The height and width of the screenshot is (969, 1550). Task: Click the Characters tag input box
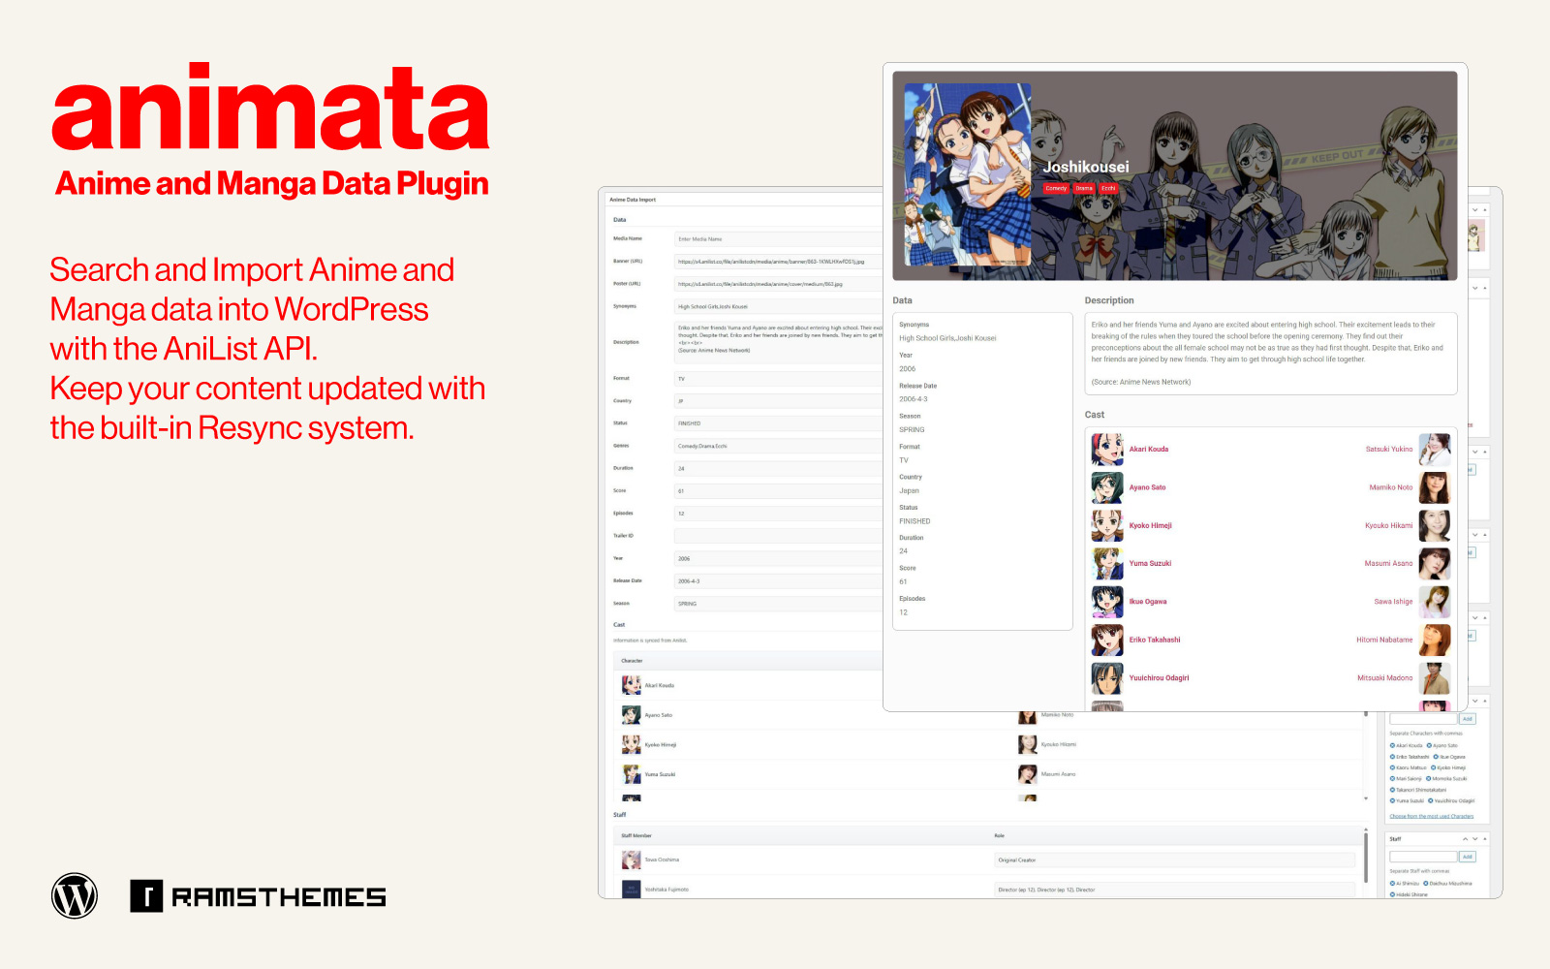(x=1423, y=719)
